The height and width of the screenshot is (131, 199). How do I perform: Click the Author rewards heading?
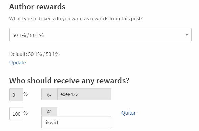tap(37, 7)
